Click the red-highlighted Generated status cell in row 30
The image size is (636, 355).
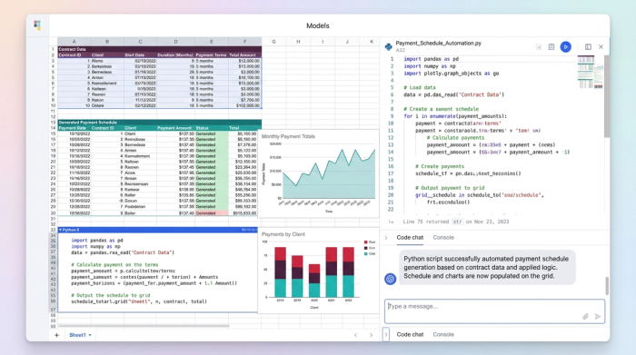(212, 213)
